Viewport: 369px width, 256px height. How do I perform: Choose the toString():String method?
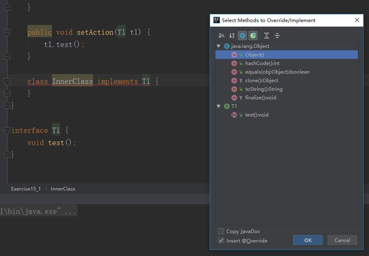point(264,89)
